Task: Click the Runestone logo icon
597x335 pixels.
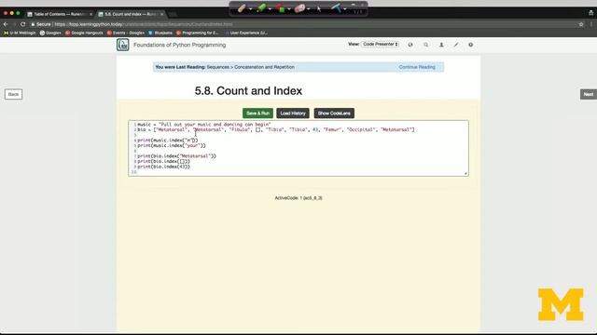Action: tap(122, 45)
